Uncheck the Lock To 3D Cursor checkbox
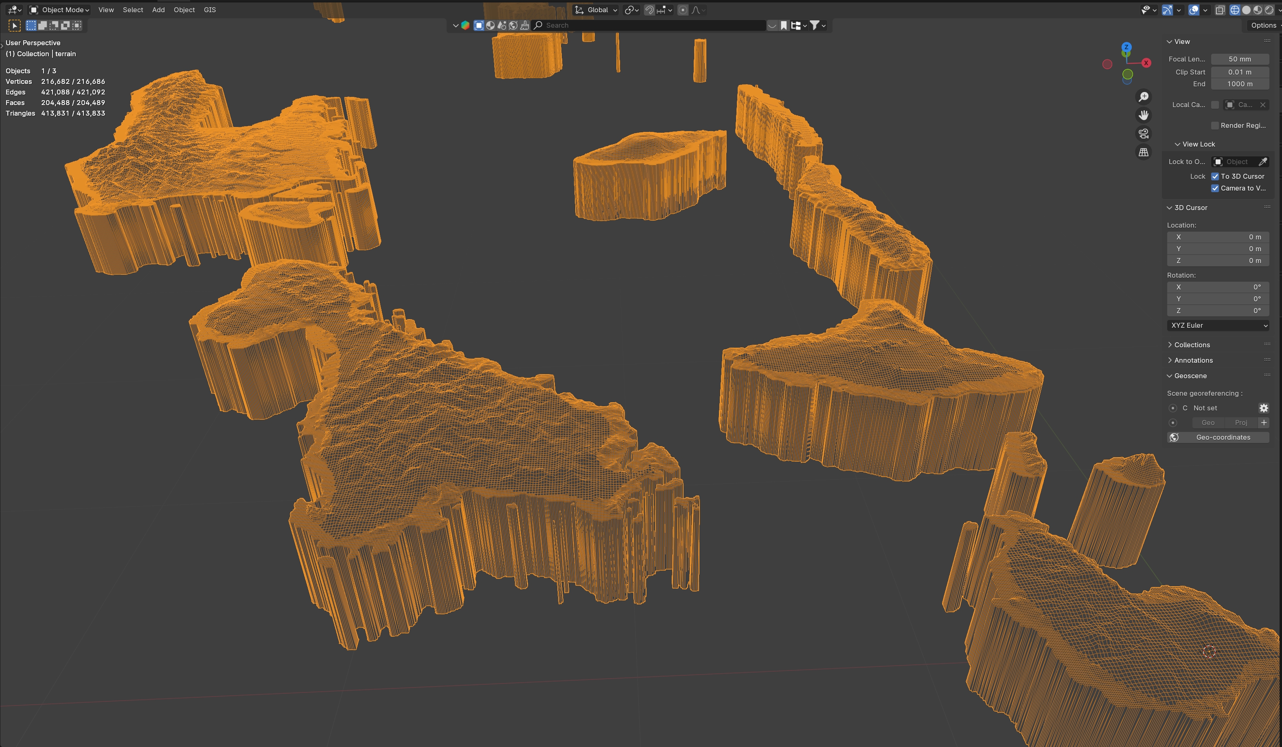Screen dimensions: 1282x747 [1215, 177]
